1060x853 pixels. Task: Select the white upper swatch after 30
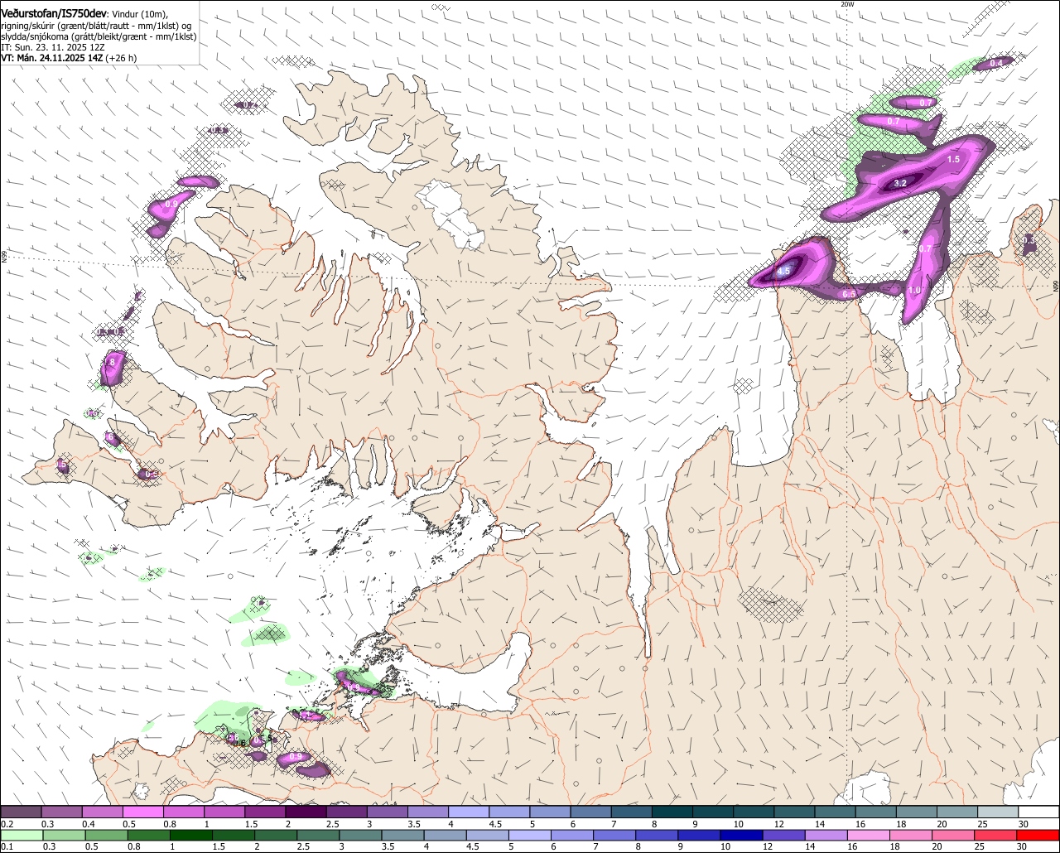[1038, 812]
